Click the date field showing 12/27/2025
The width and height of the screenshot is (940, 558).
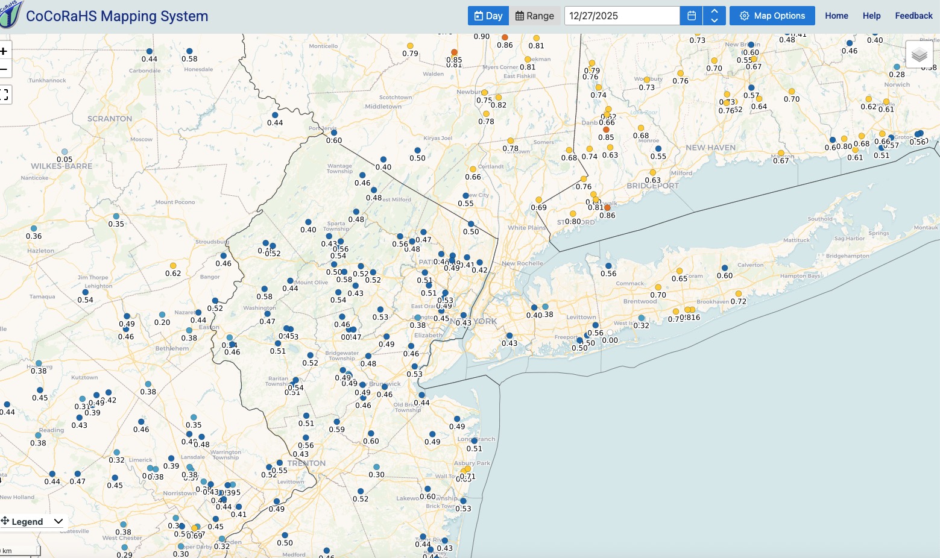[x=621, y=16]
